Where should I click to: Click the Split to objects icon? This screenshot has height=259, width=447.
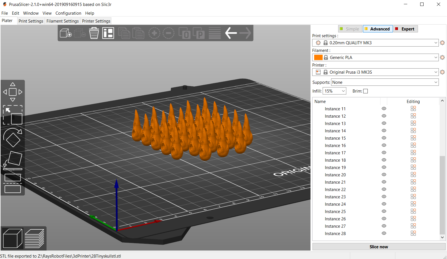click(184, 33)
